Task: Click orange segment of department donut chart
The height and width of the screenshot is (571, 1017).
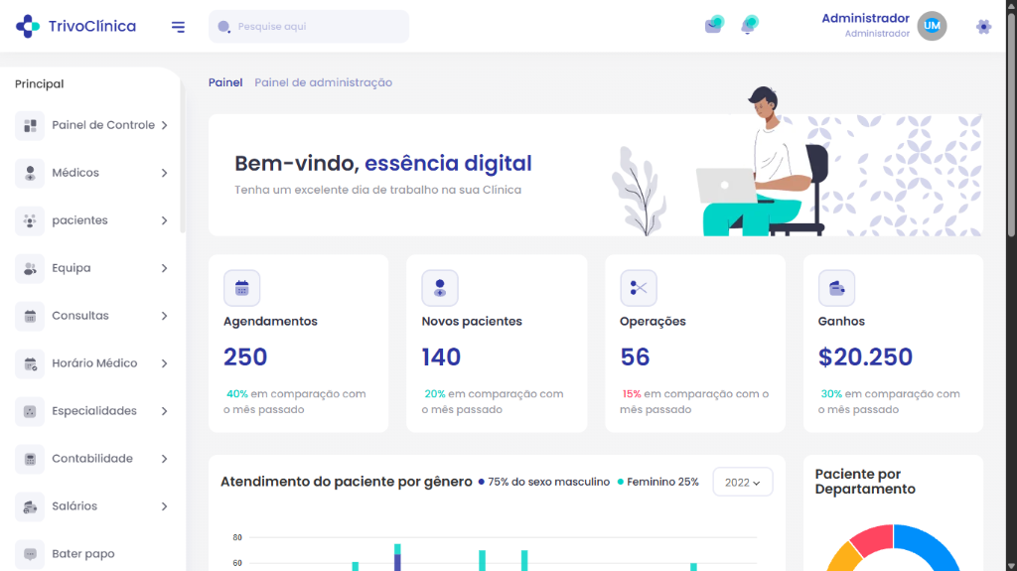Action: (x=843, y=559)
